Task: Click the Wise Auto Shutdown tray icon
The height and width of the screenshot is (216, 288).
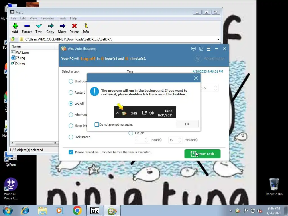Action: (x=237, y=210)
